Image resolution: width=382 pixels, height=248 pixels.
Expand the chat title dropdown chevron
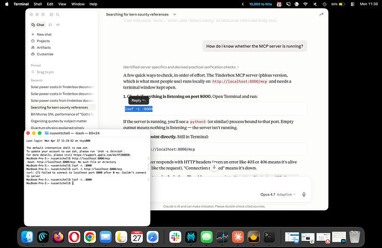174,14
